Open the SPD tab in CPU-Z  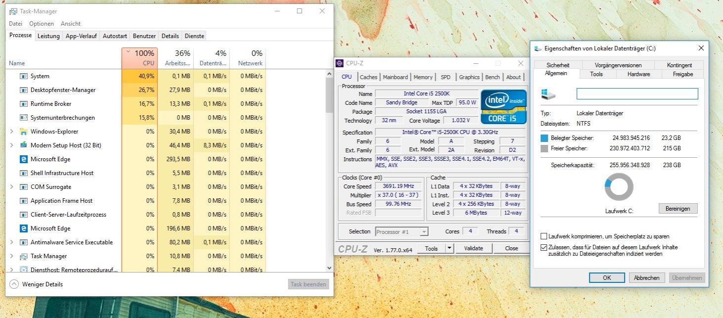click(446, 77)
